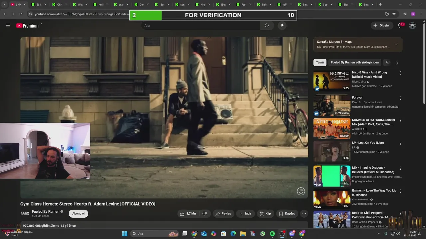426x239 pixels.
Task: Expand the Sonraki: Maroon 5 - Maps playlist panel
Action: click(x=396, y=44)
